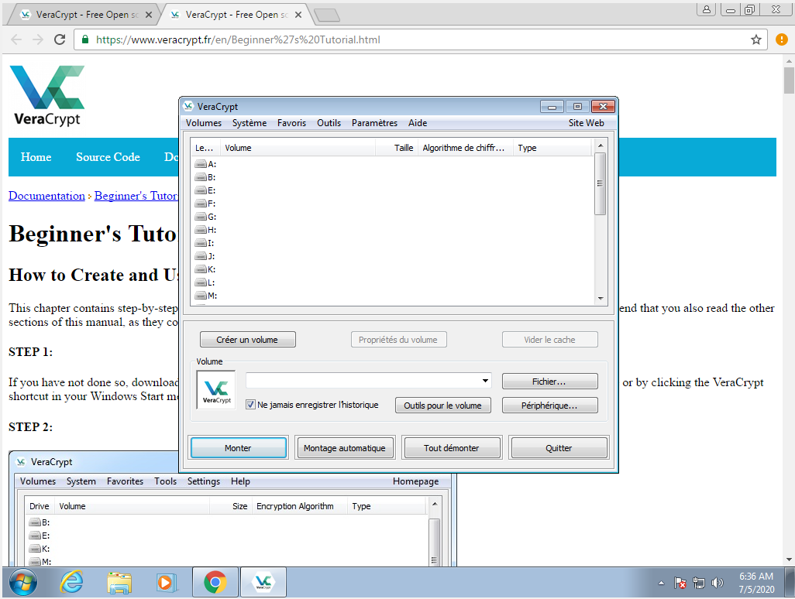Image resolution: width=795 pixels, height=599 pixels.
Task: Click Home in the website navigation bar
Action: 36,157
